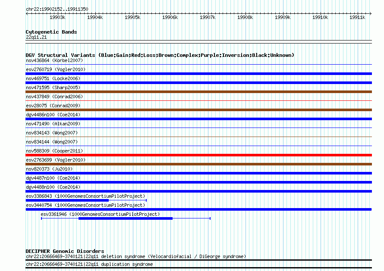Select the esv2760719 (Vogler2010) blue gain bar
384x271 pixels.
pos(198,74)
